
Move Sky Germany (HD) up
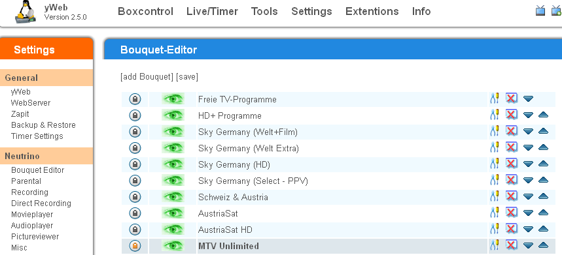pos(544,164)
